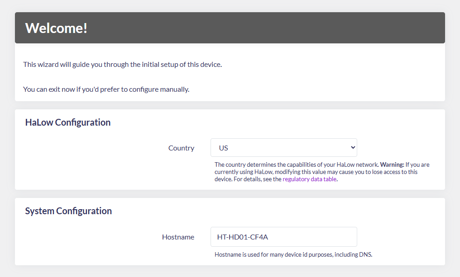Image resolution: width=460 pixels, height=277 pixels.
Task: Select the System Configuration heading
Action: click(x=68, y=211)
